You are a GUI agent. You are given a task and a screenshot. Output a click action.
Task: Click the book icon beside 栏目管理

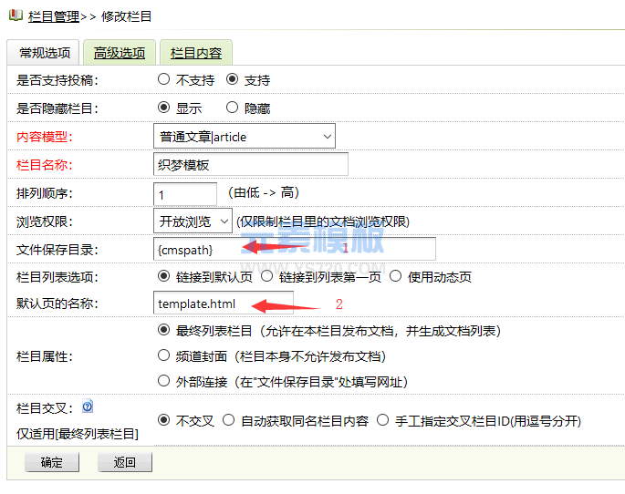pyautogui.click(x=16, y=15)
